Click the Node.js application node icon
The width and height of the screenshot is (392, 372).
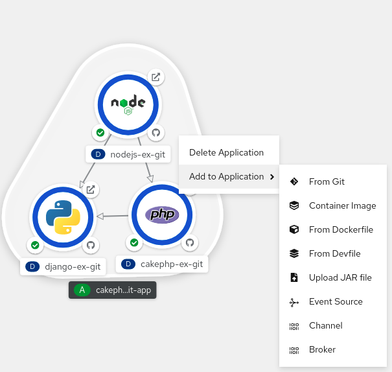[128, 104]
